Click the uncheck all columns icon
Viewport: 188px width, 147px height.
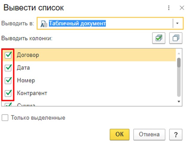pyautogui.click(x=175, y=39)
